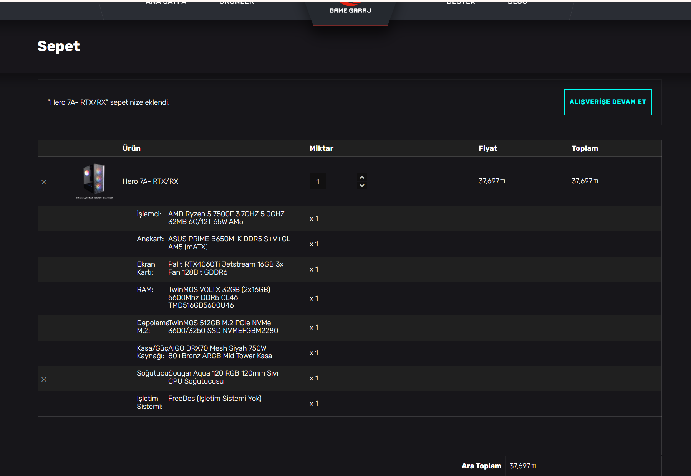Screen dimensions: 691x476
Task: Remove Hero 7A- RTX/RX from the cart
Action: click(x=44, y=182)
